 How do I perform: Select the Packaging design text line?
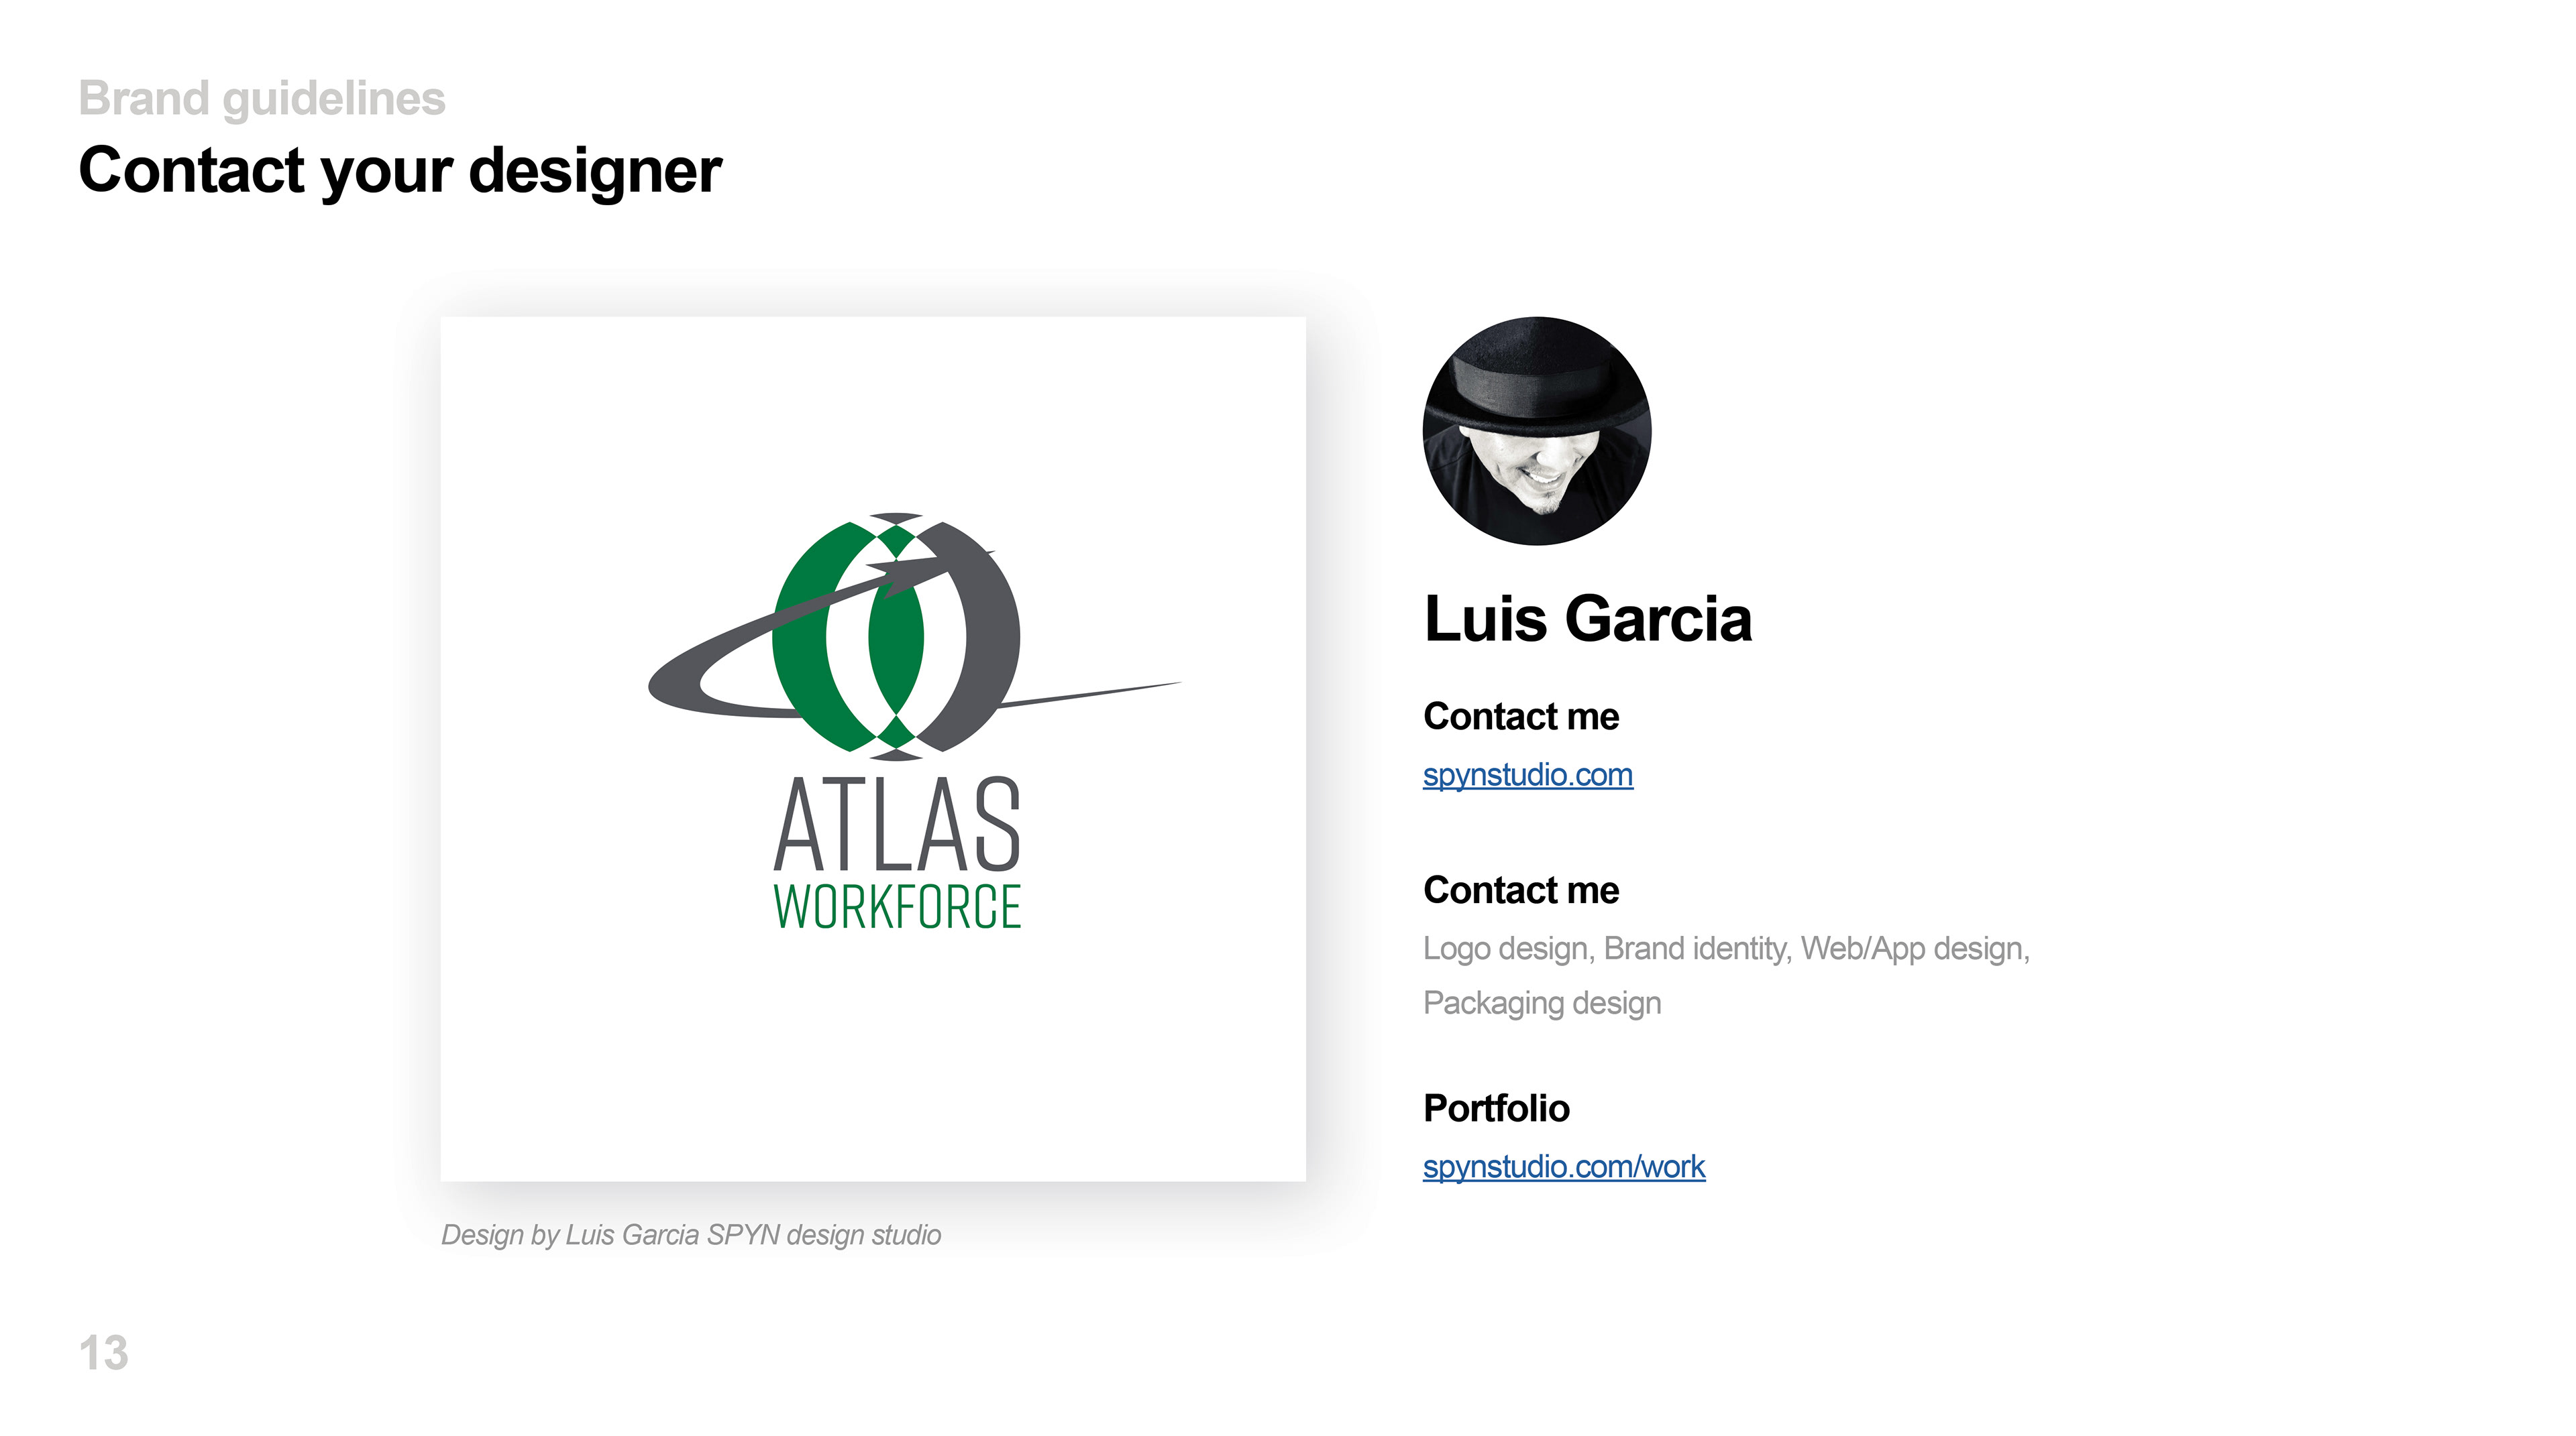tap(1541, 1002)
